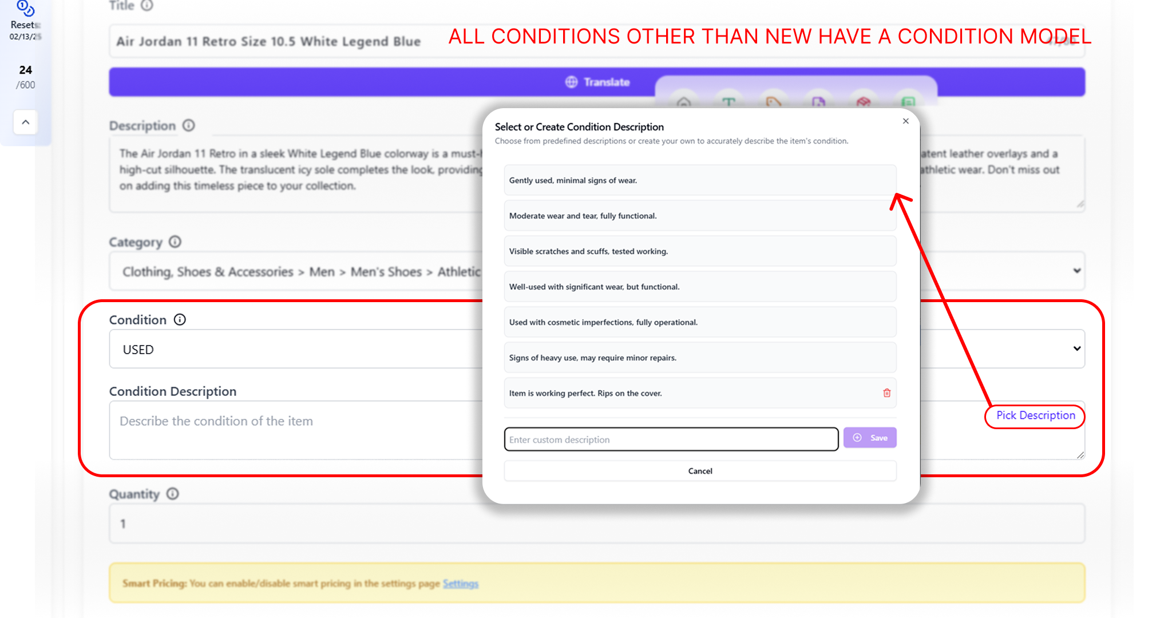Click the Cancel button in modal
Viewport: 1168px width, 618px height.
[x=700, y=470]
